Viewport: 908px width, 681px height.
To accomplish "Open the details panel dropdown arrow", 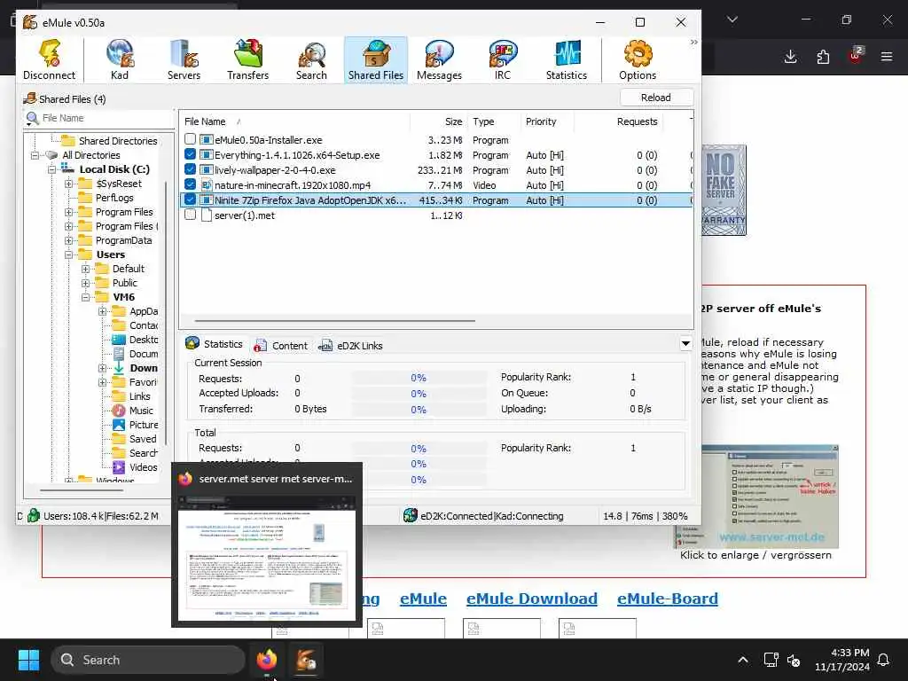I will pos(685,343).
